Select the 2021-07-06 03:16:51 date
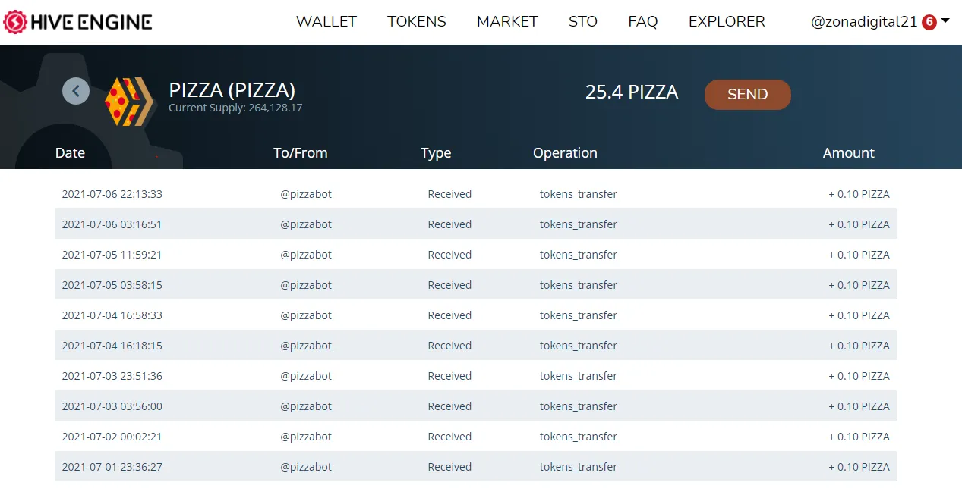This screenshot has width=962, height=492. pyautogui.click(x=112, y=224)
